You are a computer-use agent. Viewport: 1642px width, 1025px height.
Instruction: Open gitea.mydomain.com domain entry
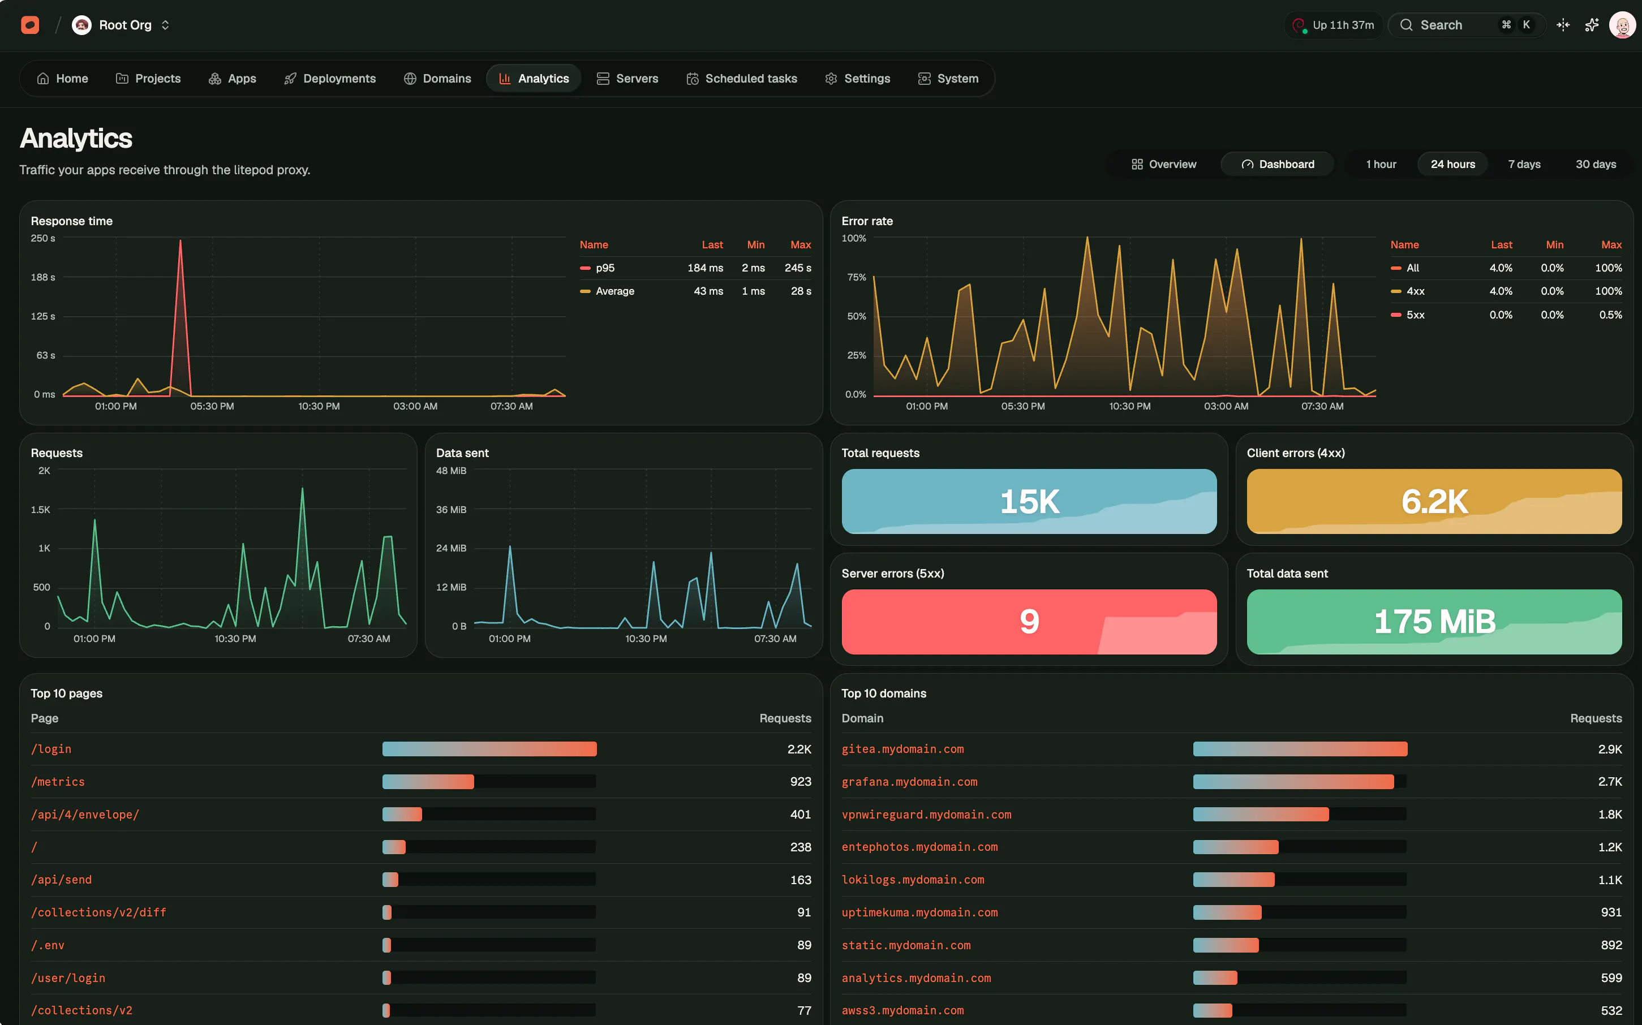tap(902, 749)
